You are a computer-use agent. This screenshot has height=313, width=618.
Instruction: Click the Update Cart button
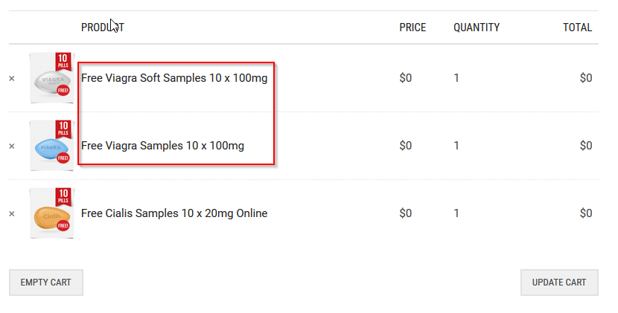(559, 283)
